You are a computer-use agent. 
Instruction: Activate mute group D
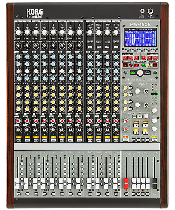[145, 132]
